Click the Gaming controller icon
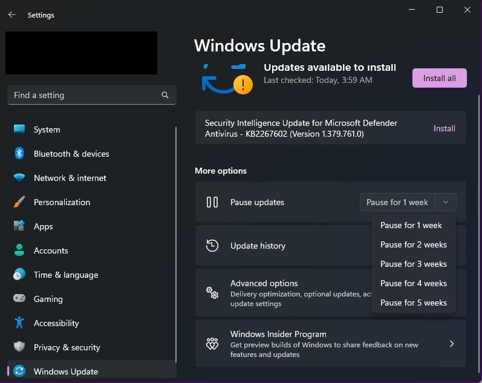482x383 pixels. (19, 298)
